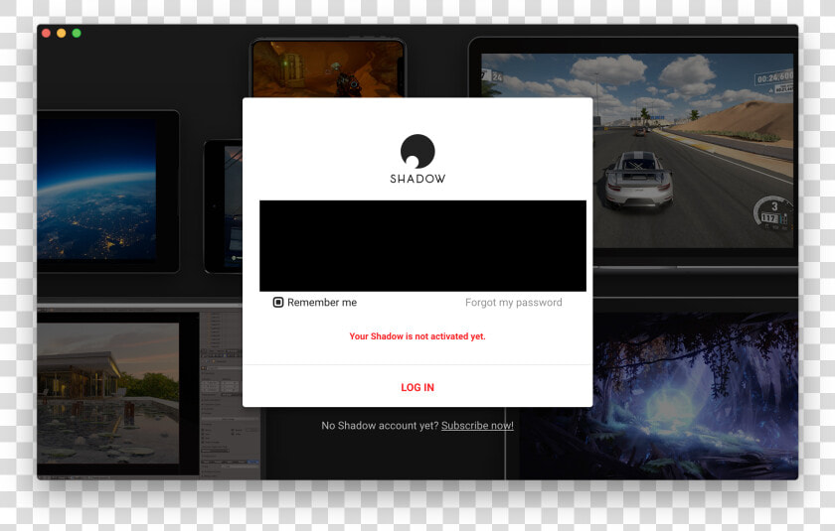835x531 pixels.
Task: Maximize the window with green button
Action: coord(77,33)
